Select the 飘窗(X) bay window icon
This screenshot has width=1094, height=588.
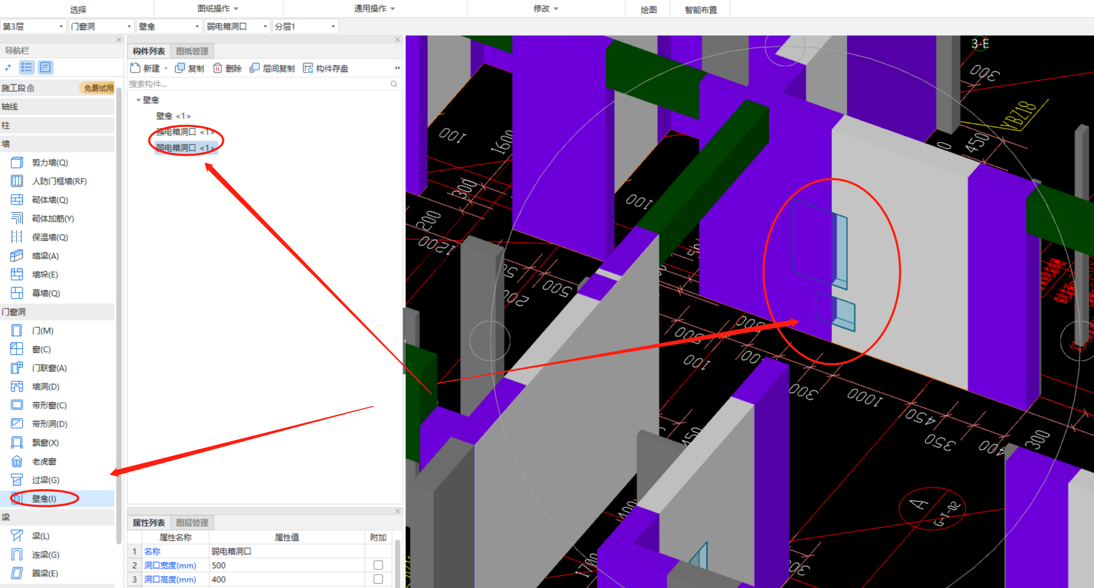17,443
